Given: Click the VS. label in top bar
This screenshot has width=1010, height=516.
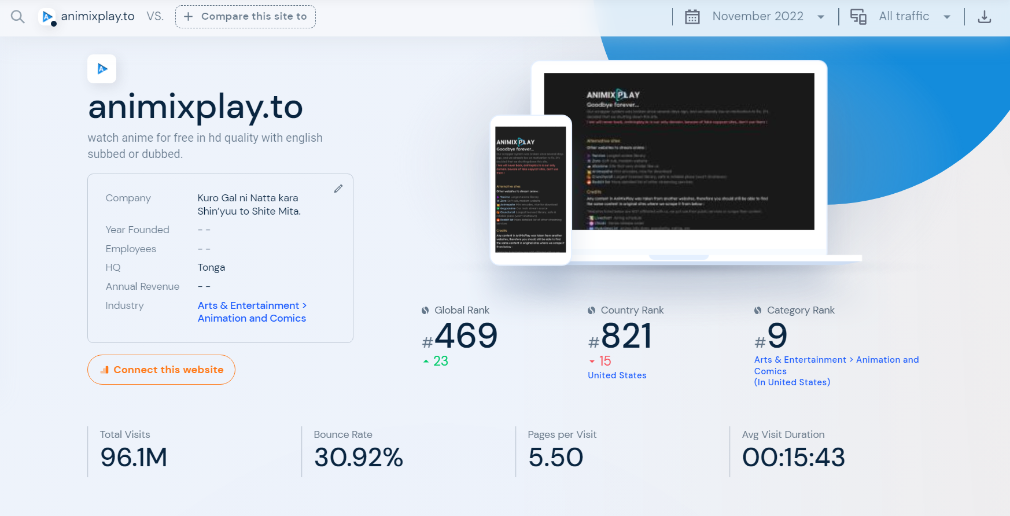Looking at the screenshot, I should 155,16.
